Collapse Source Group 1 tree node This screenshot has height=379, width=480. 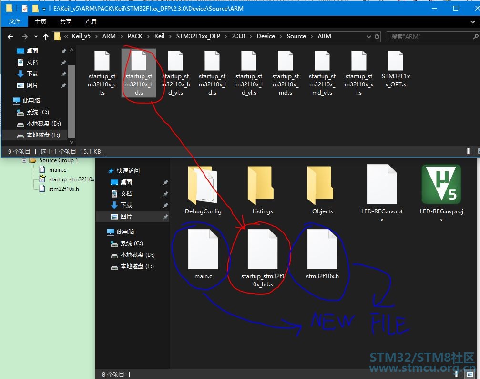tap(24, 160)
